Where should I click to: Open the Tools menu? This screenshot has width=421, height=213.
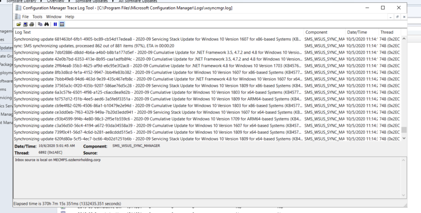37,16
